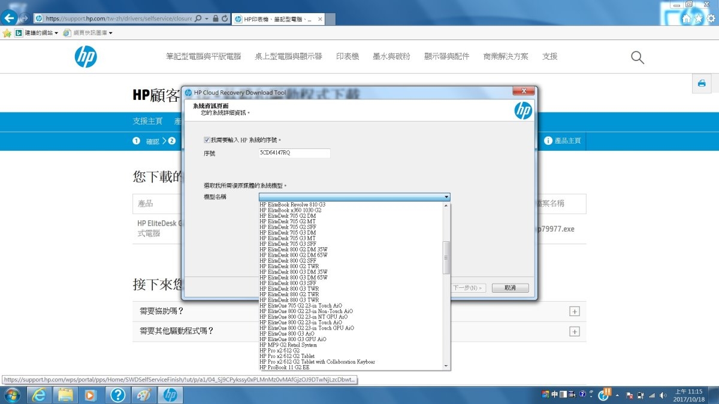Image resolution: width=719 pixels, height=404 pixels.
Task: Click the Chinese IME 中 indicator
Action: [x=554, y=395]
